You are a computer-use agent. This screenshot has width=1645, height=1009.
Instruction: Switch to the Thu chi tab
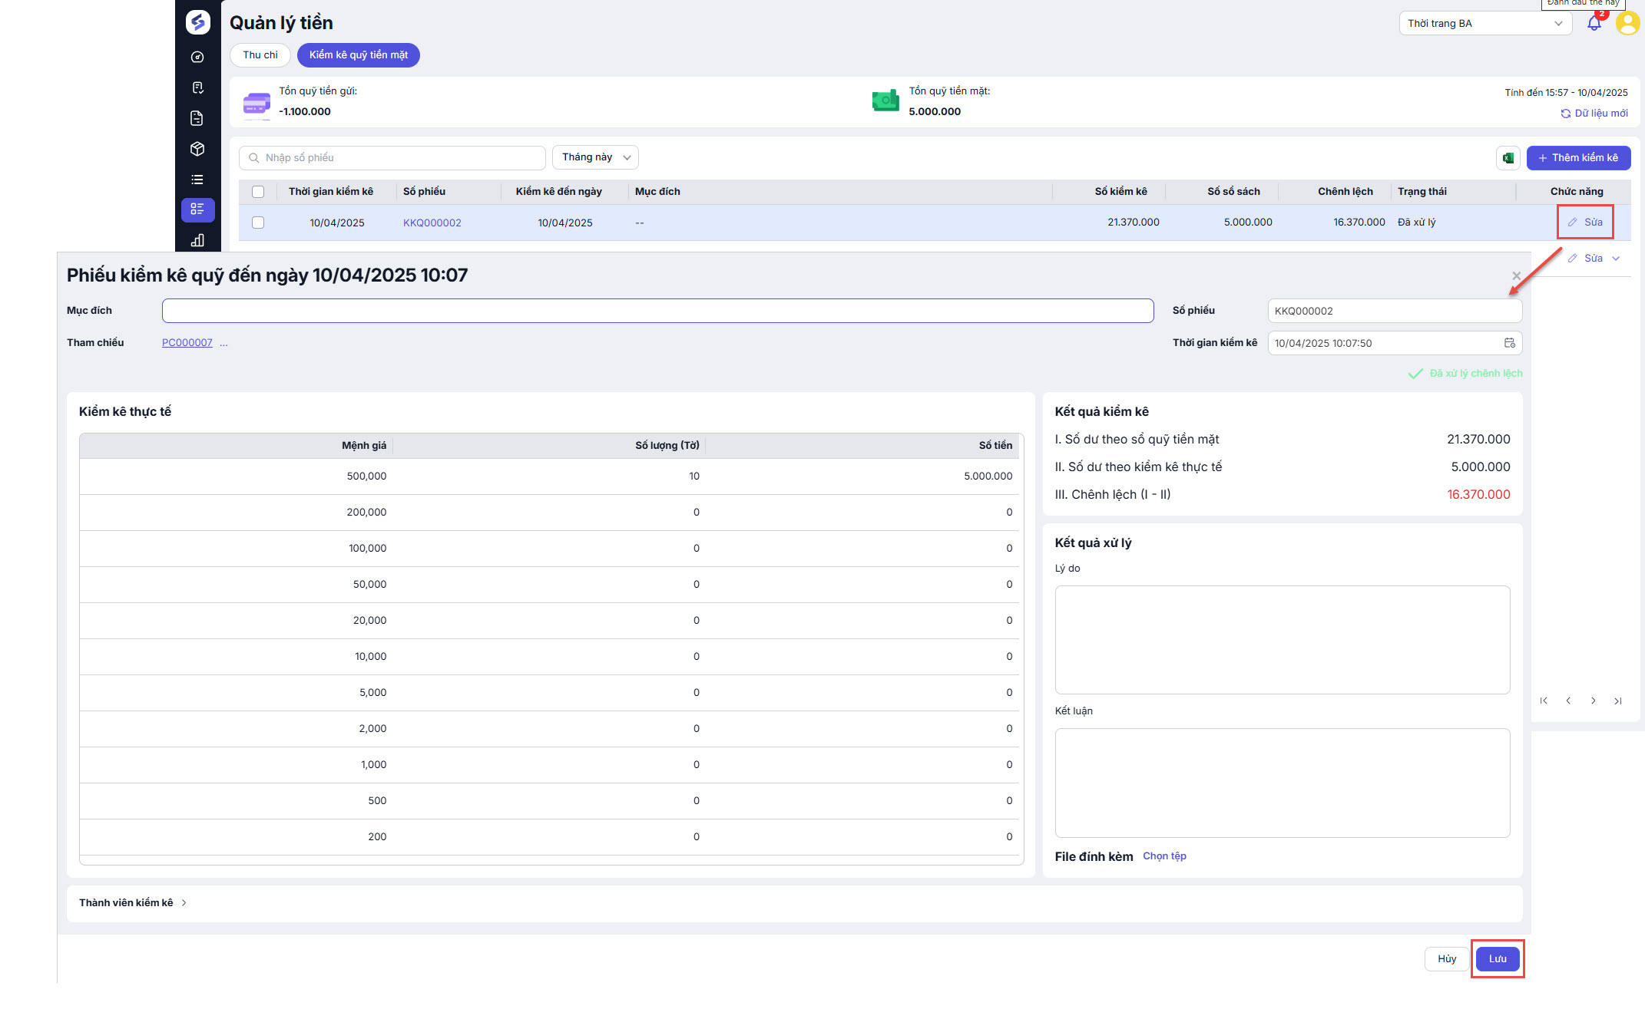[x=260, y=55]
